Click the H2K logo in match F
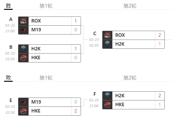 107,96
